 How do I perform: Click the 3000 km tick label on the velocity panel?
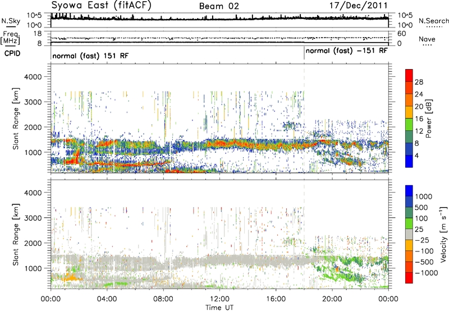coord(33,218)
